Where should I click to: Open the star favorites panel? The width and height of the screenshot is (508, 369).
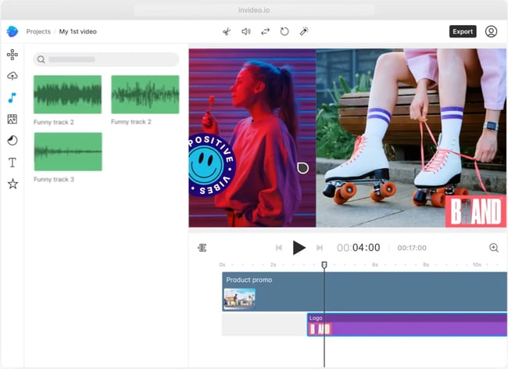12,184
